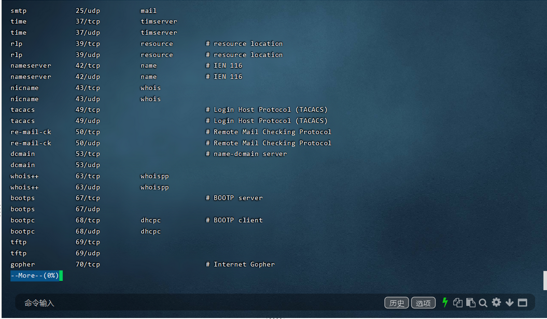
Task: Click the 'mail' alias text
Action: click(x=149, y=11)
